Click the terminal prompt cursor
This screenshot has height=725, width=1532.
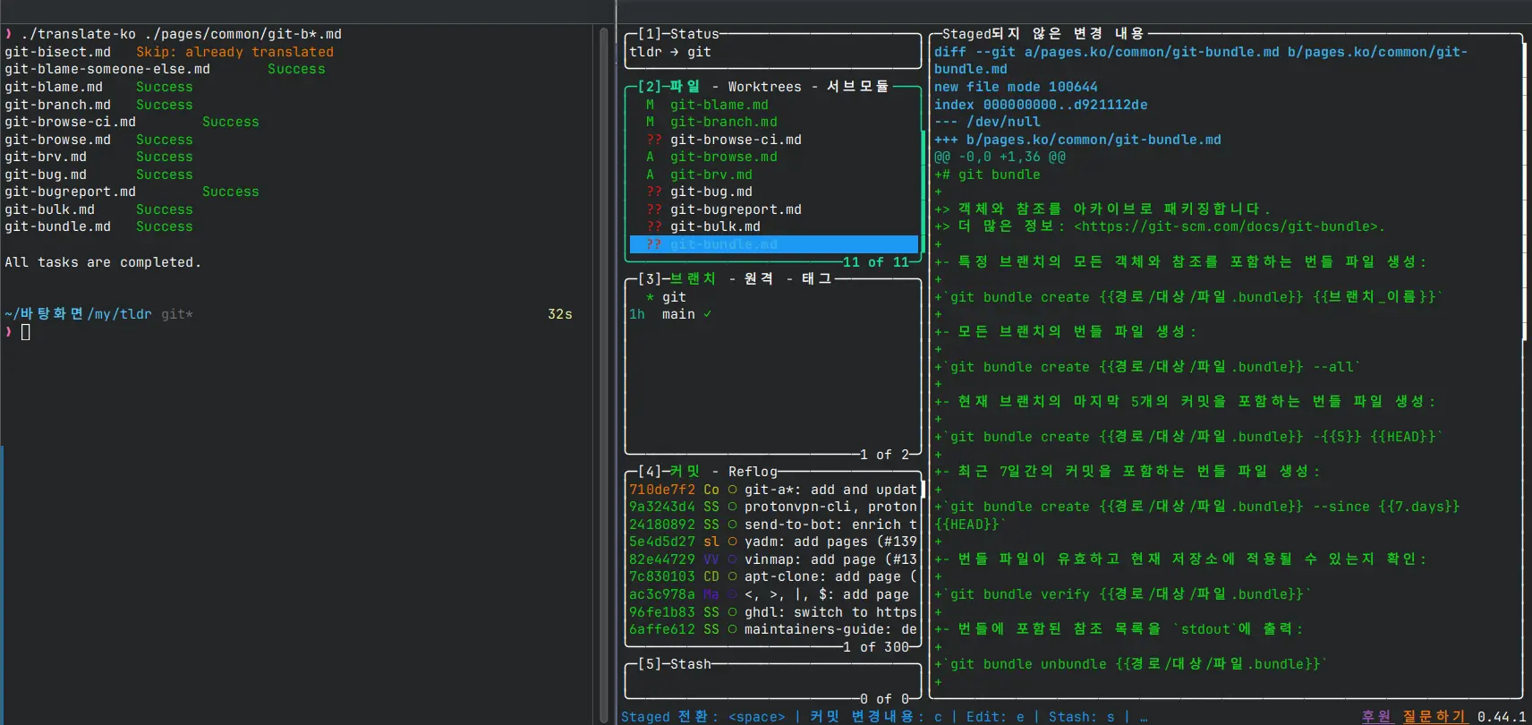pos(25,332)
